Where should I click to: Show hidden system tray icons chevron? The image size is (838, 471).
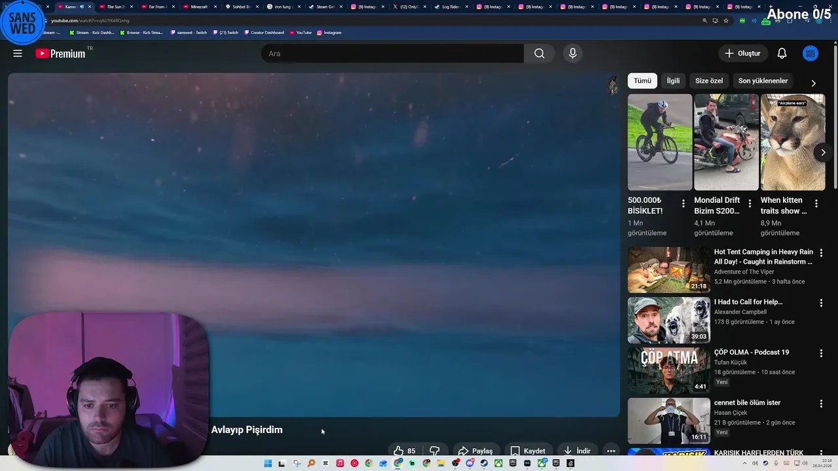click(744, 463)
